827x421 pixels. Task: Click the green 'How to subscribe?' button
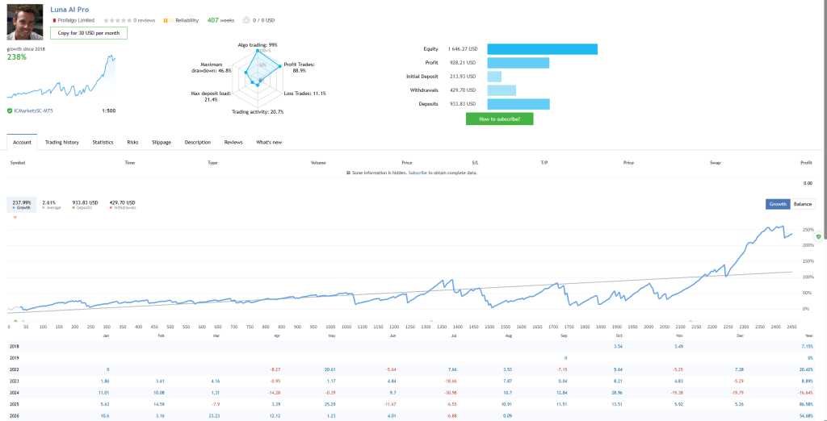499,119
